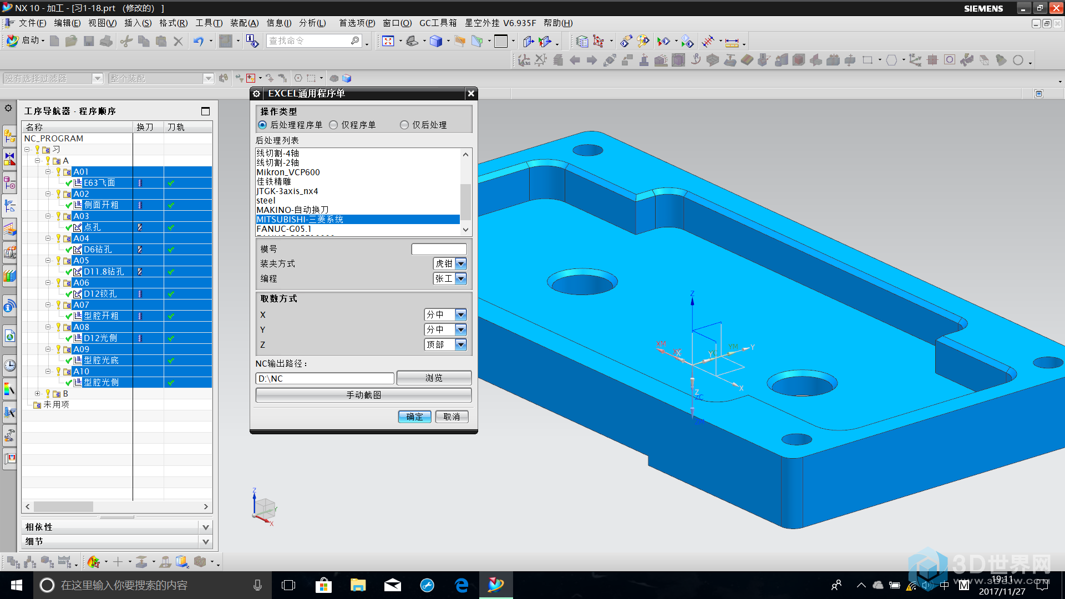Open Microsoft Store from taskbar
The height and width of the screenshot is (599, 1065).
click(x=323, y=585)
